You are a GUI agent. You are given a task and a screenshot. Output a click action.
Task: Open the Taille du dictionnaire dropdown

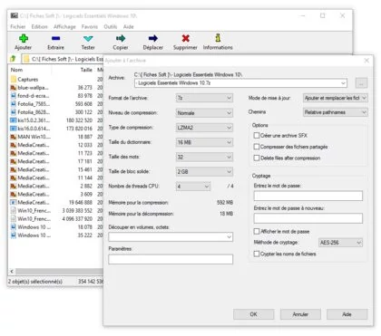click(x=204, y=142)
